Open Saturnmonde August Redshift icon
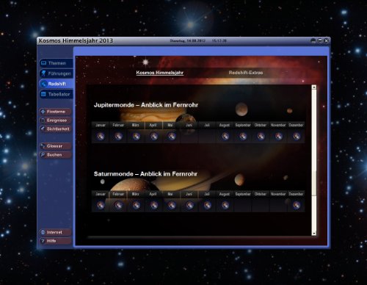Image resolution: width=367 pixels, height=285 pixels. tap(225, 205)
